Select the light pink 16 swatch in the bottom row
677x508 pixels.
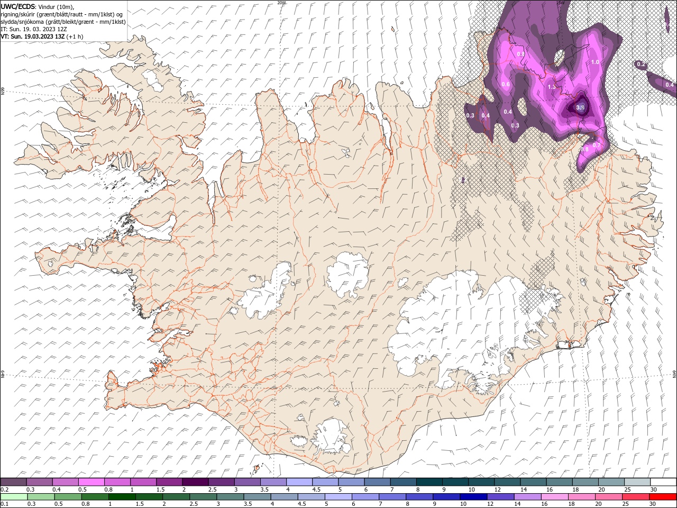555,497
